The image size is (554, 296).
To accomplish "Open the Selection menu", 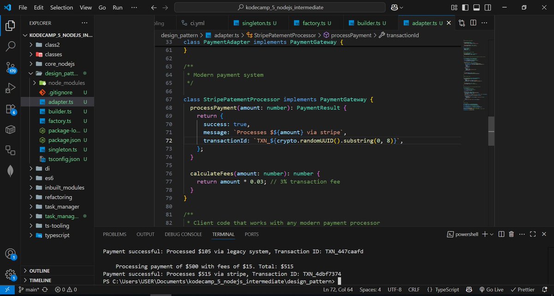I will pos(61,7).
